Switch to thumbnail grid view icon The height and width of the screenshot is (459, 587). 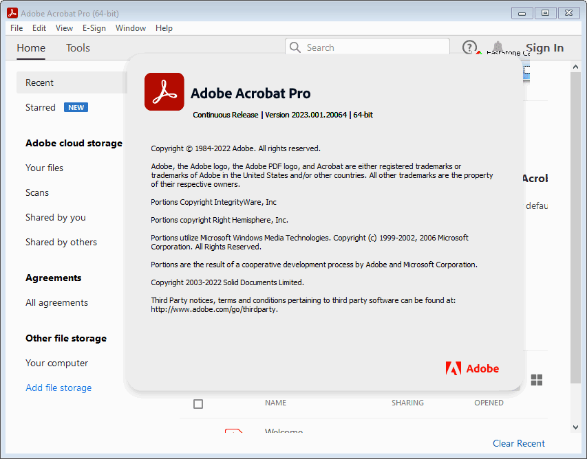(537, 380)
